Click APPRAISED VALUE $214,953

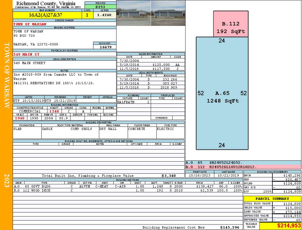pyautogui.click(x=292, y=216)
